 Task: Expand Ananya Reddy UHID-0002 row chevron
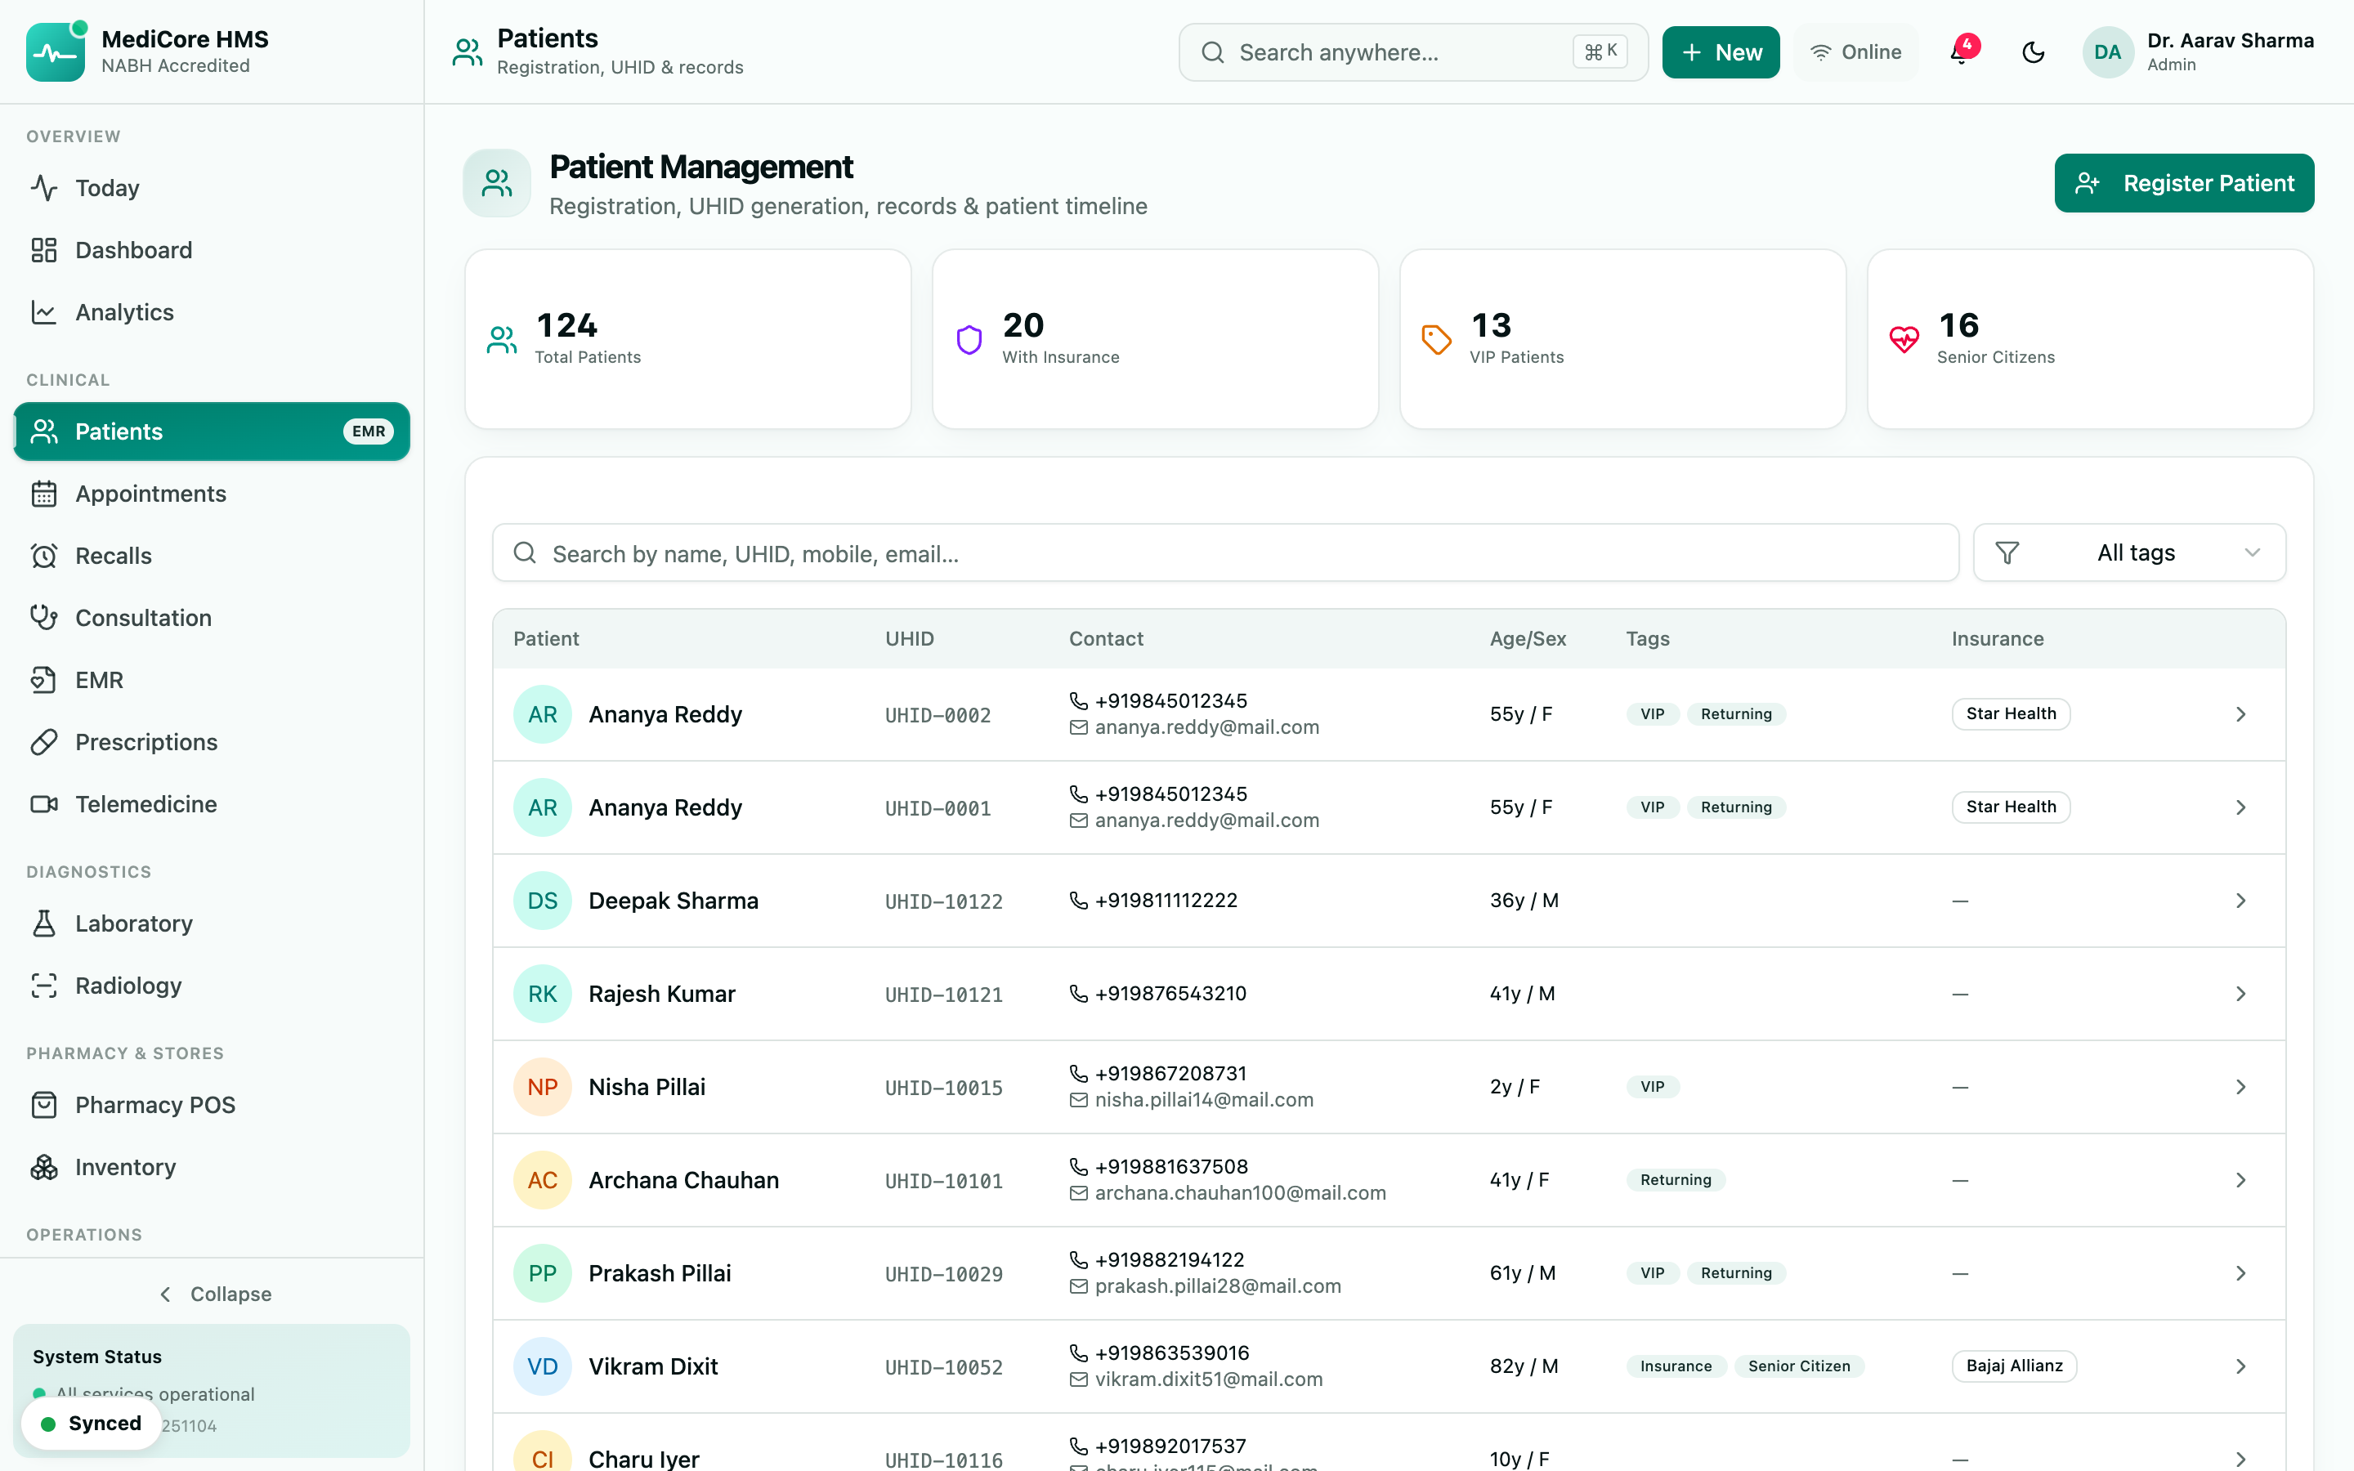[2240, 715]
